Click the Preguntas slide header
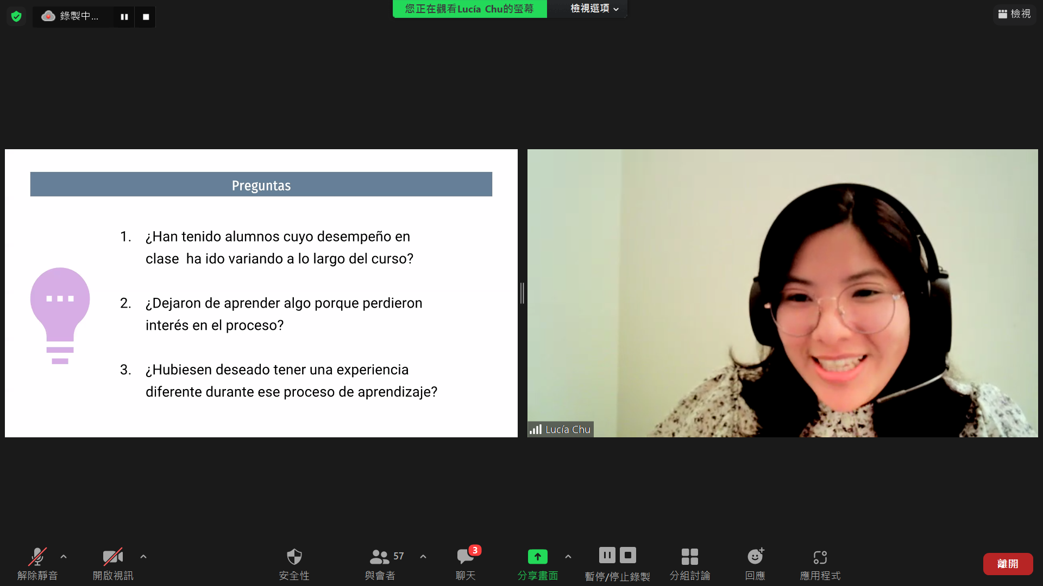1043x586 pixels. point(261,184)
